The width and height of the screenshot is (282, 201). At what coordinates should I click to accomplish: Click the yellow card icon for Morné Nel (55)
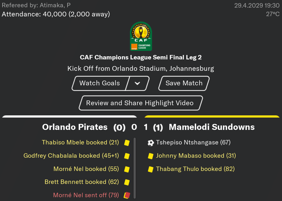point(127,169)
